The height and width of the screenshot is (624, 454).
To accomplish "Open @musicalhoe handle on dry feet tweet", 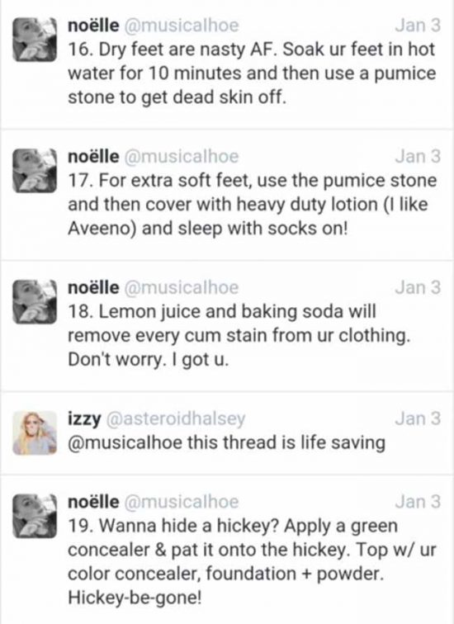I will [x=182, y=26].
